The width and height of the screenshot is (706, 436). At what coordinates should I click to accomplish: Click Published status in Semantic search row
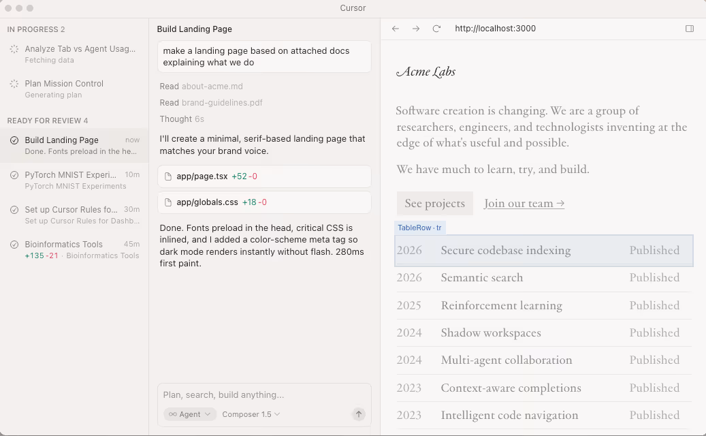(x=654, y=278)
